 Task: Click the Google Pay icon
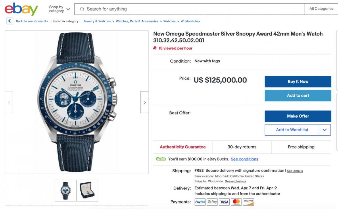click(212, 202)
